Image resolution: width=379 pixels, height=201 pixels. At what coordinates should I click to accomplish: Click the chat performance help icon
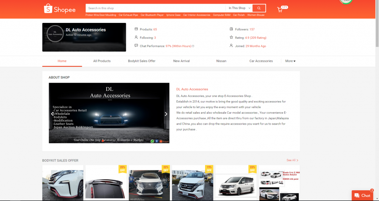(x=193, y=46)
